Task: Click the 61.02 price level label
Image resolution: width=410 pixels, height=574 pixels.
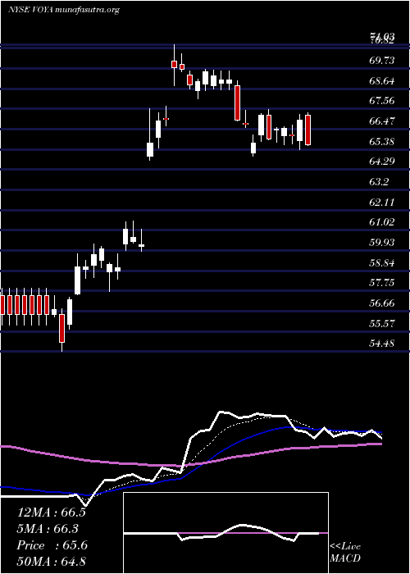Action: (x=382, y=222)
